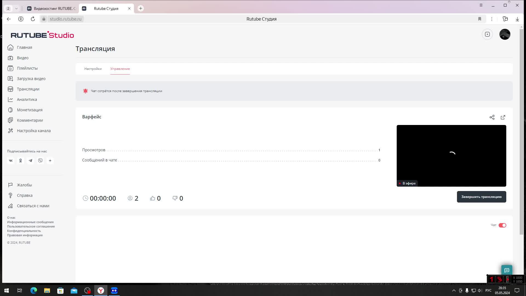Screen dimensions: 526x296
Task: Open the Пользовательское соглашение link
Action: 31,226
